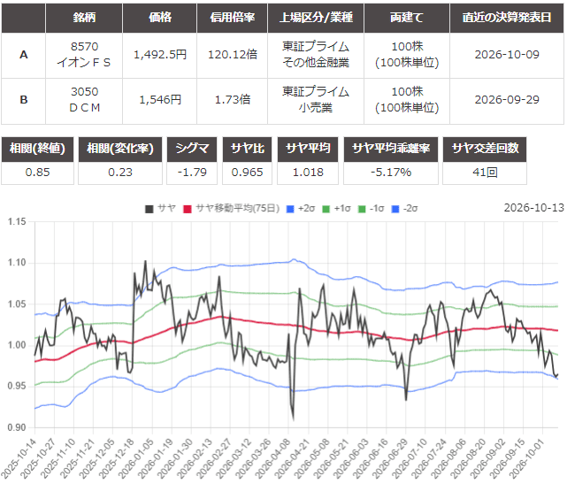The image size is (567, 484).
Task: Select sigma value -1.79
Action: coord(192,173)
